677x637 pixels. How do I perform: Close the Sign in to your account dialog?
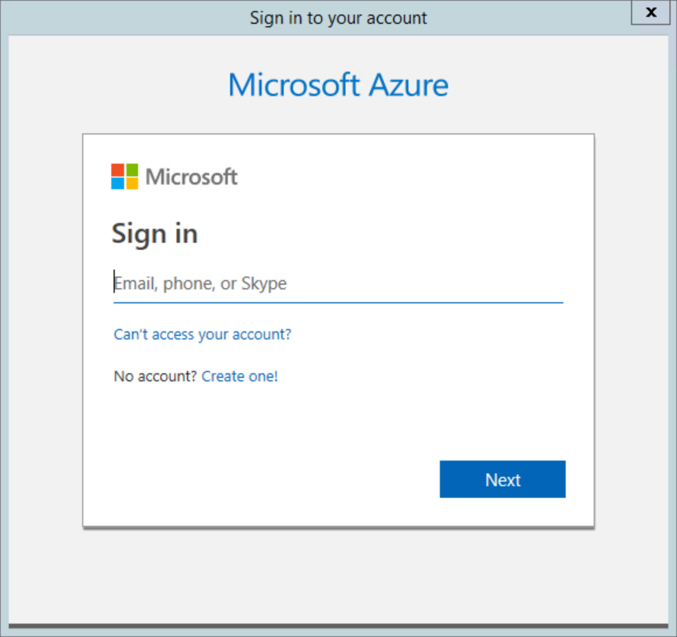[651, 12]
